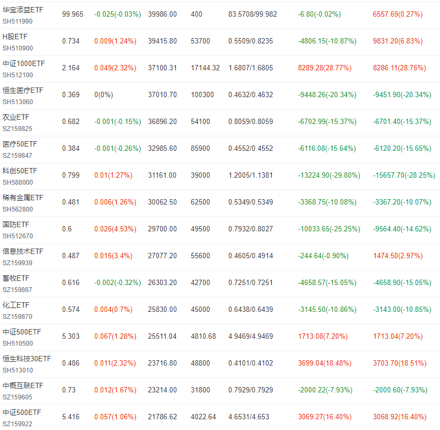Select the 畜牧ETF fund name
The height and width of the screenshot is (430, 440).
[16, 279]
